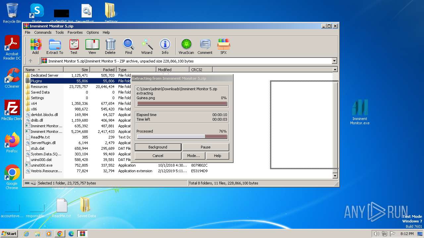This screenshot has width=424, height=238.
Task: Click the file list scroll-down arrow
Action: [335, 176]
